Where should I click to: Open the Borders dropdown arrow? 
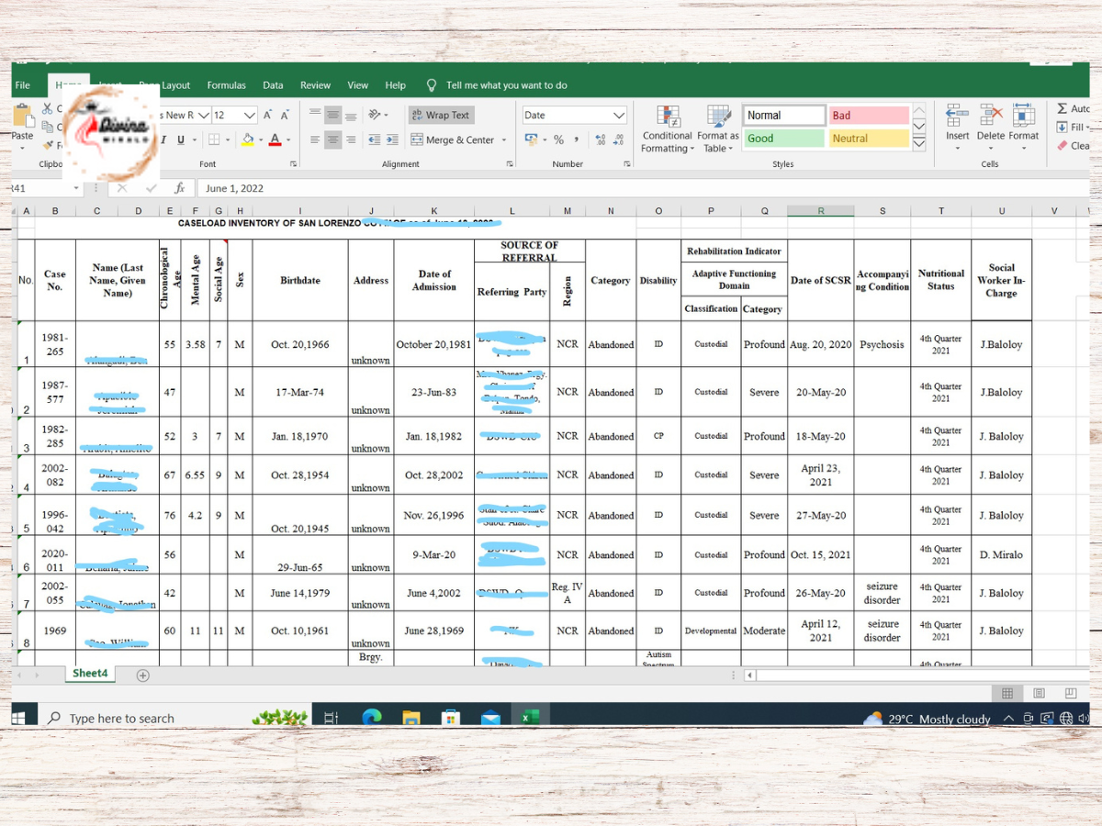(228, 140)
